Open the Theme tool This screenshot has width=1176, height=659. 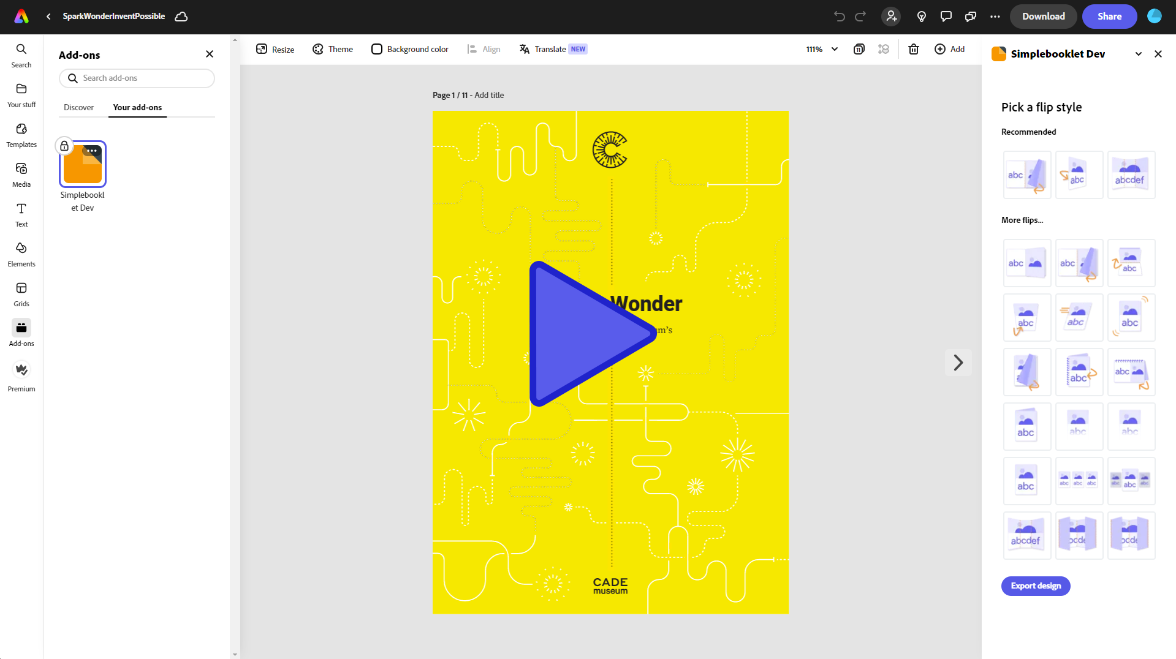[332, 49]
